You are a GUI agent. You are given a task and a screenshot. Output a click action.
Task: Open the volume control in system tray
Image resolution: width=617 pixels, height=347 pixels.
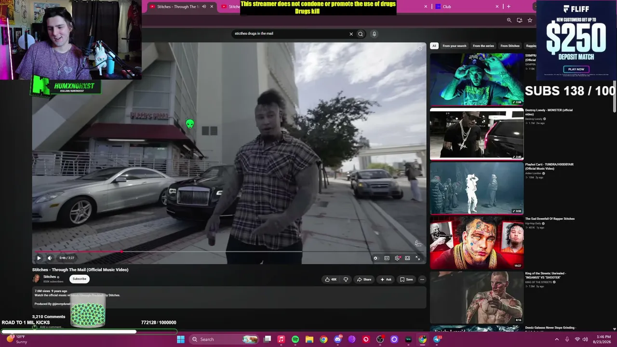585,339
